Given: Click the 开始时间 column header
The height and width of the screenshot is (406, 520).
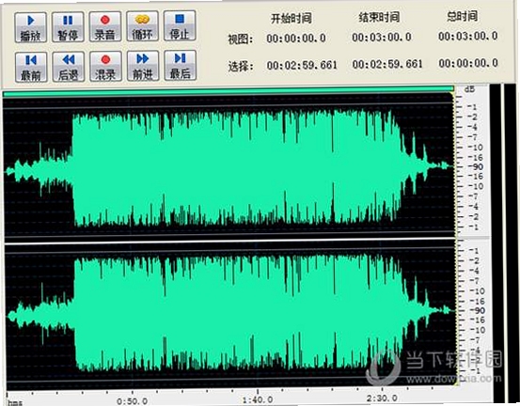Looking at the screenshot, I should click(x=292, y=18).
